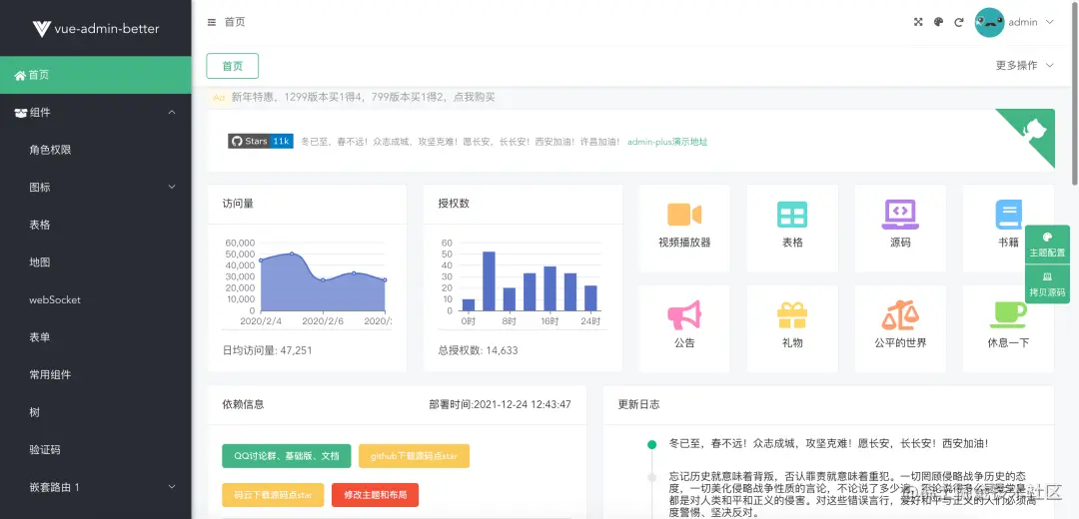Click the tallest bar in 授权数 chart
Screen dimensions: 1079x519
click(489, 281)
